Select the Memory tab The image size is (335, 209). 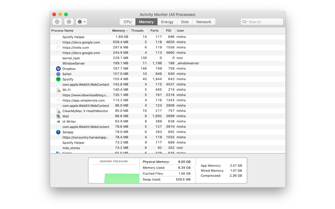[x=146, y=22]
